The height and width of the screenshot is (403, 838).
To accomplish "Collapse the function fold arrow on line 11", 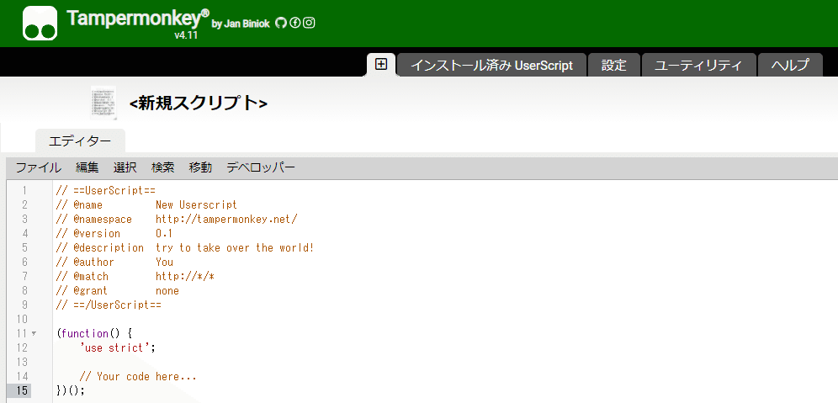I will click(x=34, y=333).
